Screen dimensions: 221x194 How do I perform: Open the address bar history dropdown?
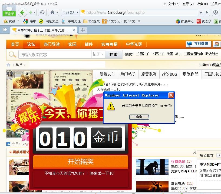pos(201,12)
